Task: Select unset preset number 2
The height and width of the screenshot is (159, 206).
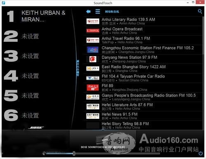Action: (x=21, y=36)
